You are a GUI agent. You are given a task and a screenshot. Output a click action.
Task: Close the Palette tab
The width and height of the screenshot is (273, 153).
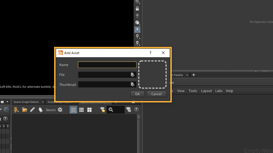pos(187,75)
